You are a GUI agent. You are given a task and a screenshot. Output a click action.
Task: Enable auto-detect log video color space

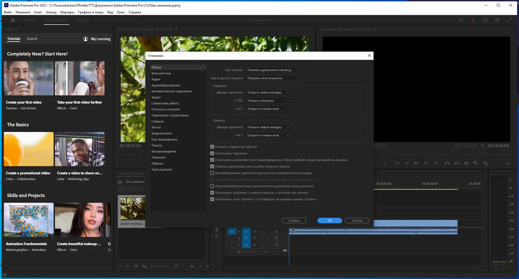(212, 173)
